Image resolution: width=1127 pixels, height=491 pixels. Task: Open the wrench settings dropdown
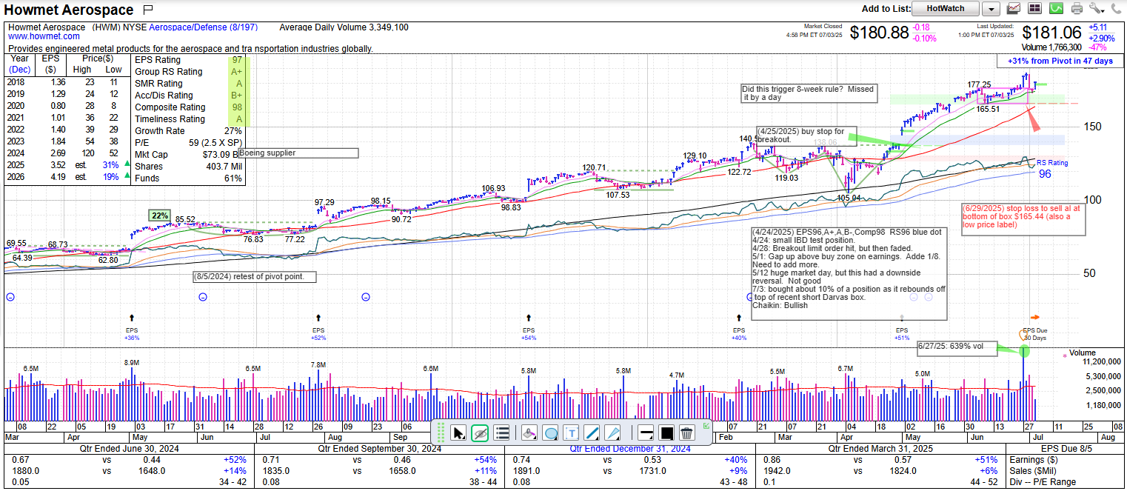tap(1097, 9)
